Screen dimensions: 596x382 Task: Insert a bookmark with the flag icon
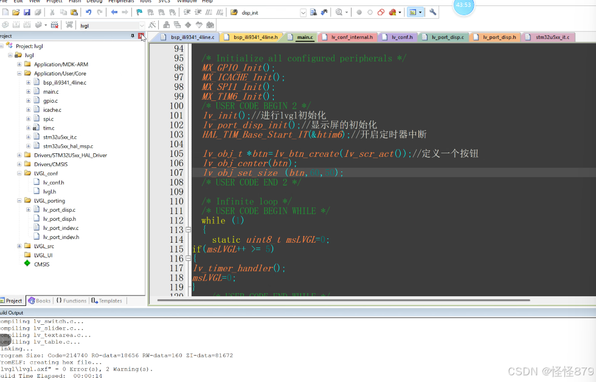coord(139,13)
